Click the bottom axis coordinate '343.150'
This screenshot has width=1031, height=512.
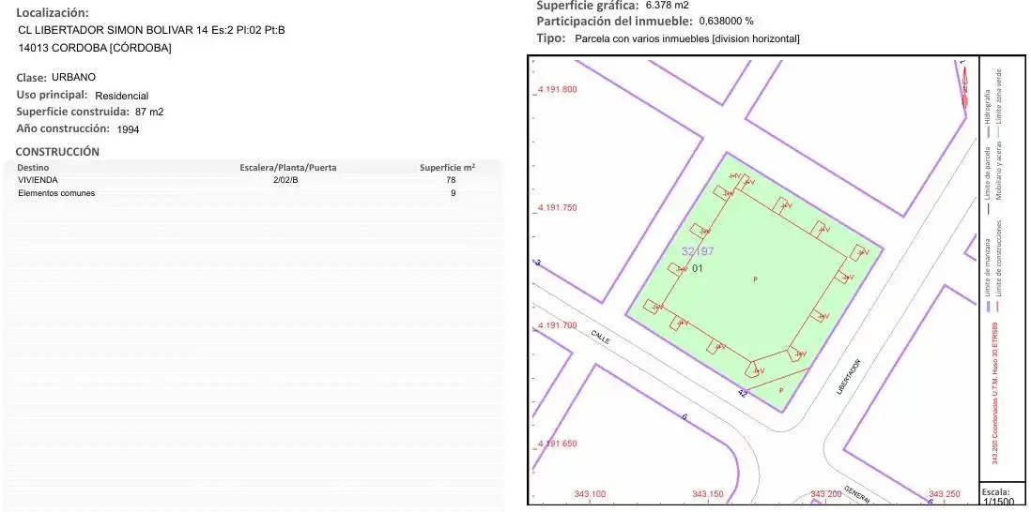coord(708,494)
